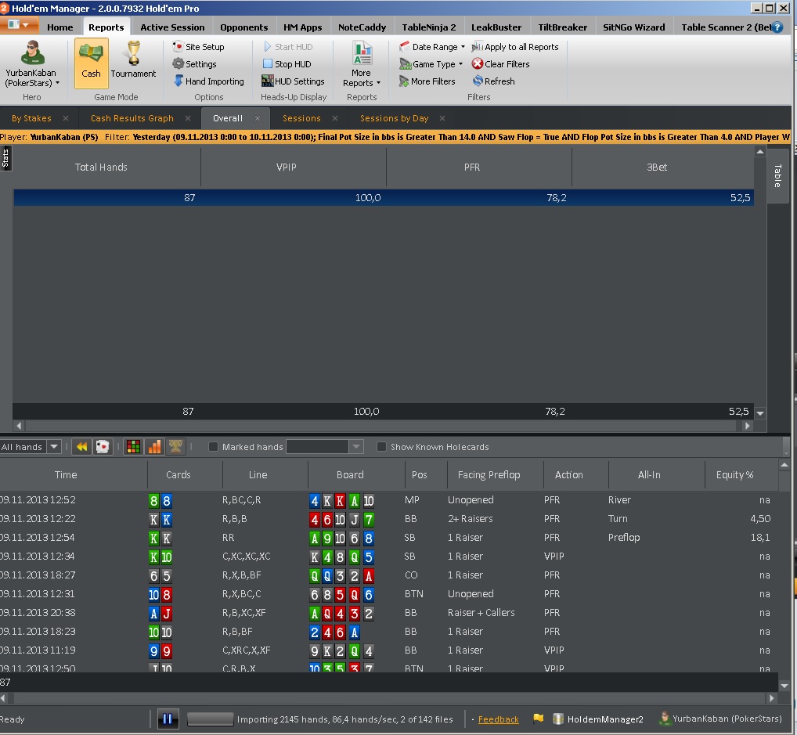Screen dimensions: 797x735
Task: Click the hands list scroll-down arrow
Action: [784, 686]
